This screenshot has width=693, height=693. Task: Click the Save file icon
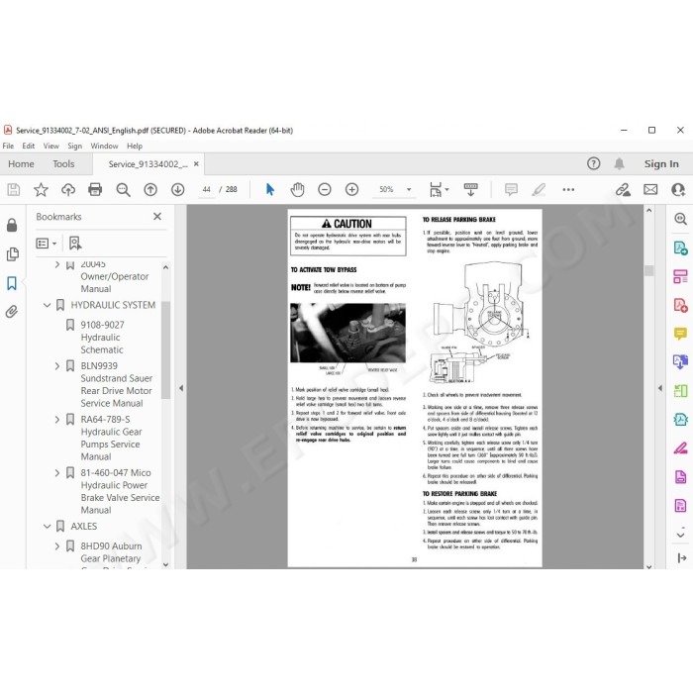click(x=14, y=190)
